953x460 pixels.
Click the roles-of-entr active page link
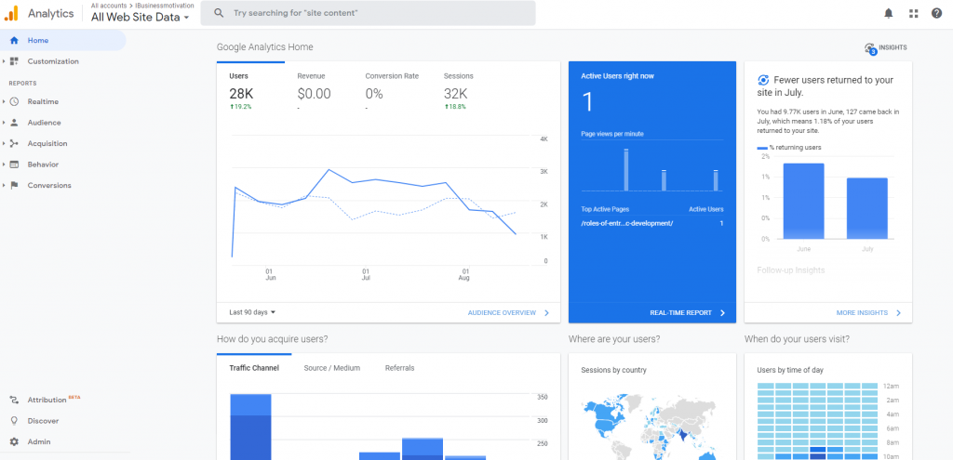[x=626, y=223]
